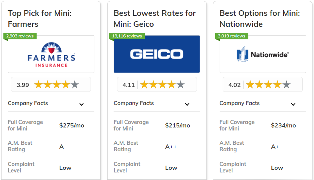The height and width of the screenshot is (180, 314).
Task: Click the grey fifth star for Nationwide
Action: coord(286,84)
